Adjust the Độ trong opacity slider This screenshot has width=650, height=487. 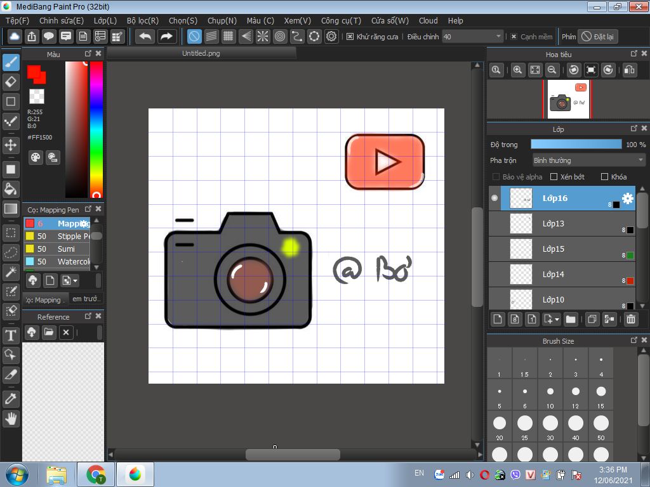click(576, 144)
